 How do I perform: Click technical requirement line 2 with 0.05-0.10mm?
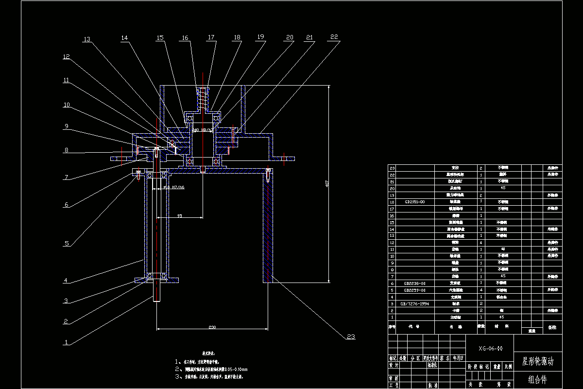pos(211,369)
